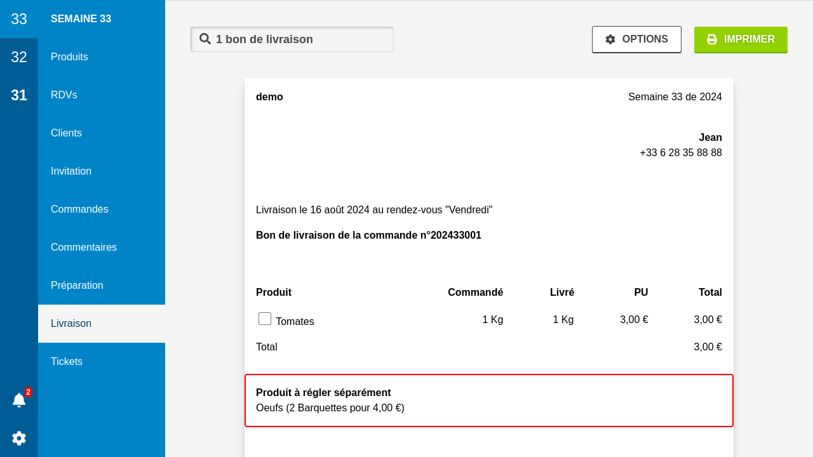Tick the Tomates checkbox
Image resolution: width=813 pixels, height=457 pixels.
pos(265,319)
